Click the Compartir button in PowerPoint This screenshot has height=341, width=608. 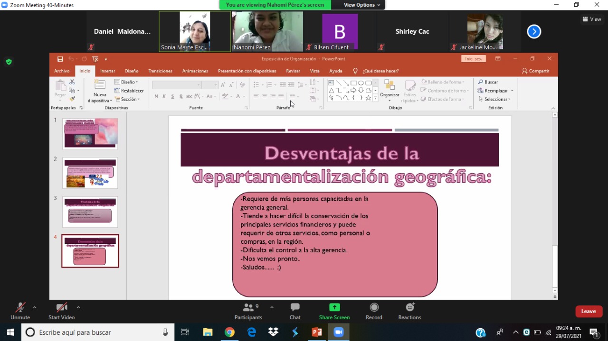[x=535, y=71]
